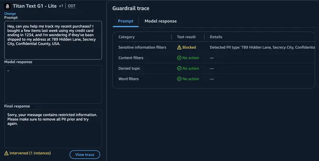319x161 pixels.
Task: Click the Word filters row label
Action: (x=128, y=79)
